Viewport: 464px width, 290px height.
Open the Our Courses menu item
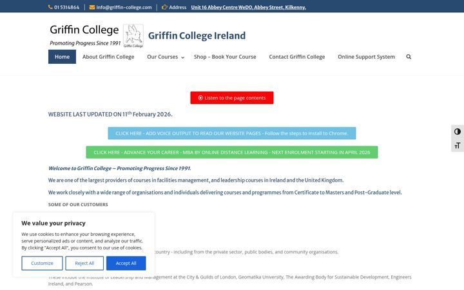point(162,57)
